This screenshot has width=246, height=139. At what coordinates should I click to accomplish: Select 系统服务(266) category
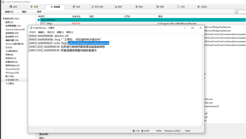point(12,33)
